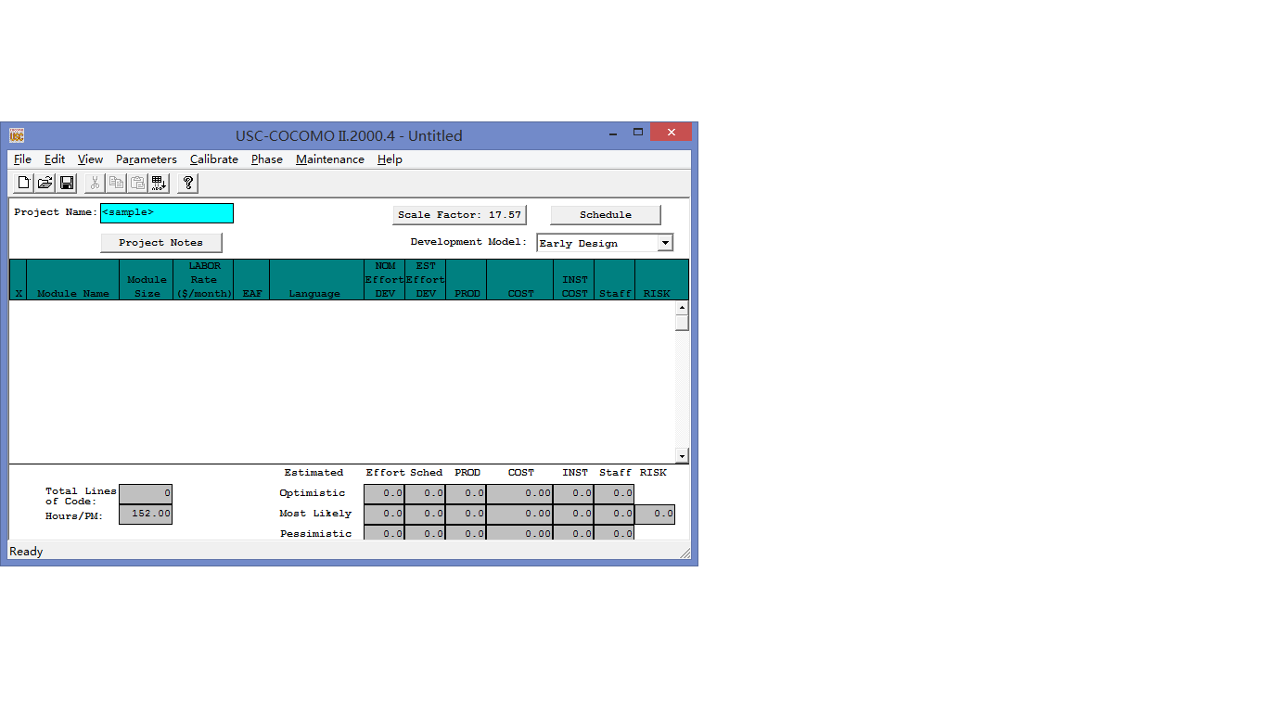The image size is (1267, 712).
Task: Click the Cut scissors icon
Action: 95,183
